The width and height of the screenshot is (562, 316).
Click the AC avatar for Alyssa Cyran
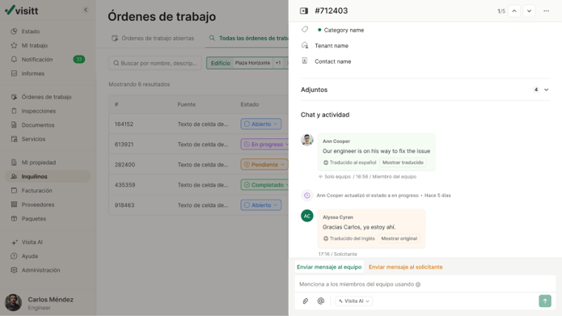[x=307, y=216]
